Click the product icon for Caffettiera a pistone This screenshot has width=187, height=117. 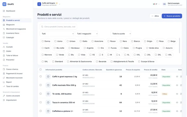coord(48,111)
